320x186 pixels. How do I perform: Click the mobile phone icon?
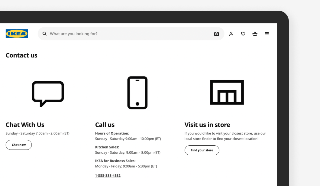click(137, 93)
